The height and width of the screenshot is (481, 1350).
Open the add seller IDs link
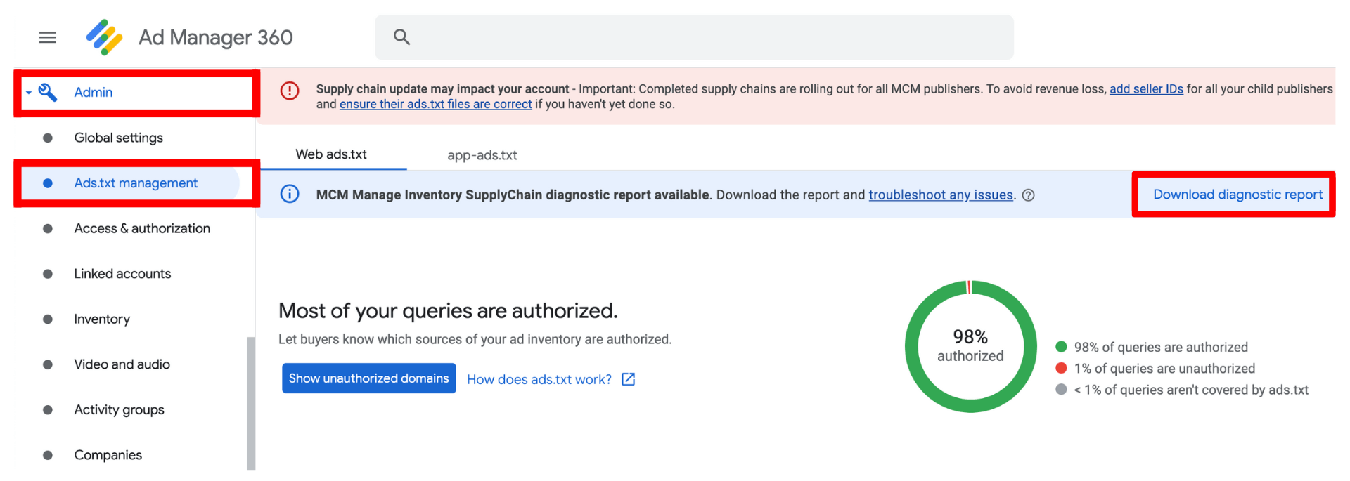tap(1145, 89)
